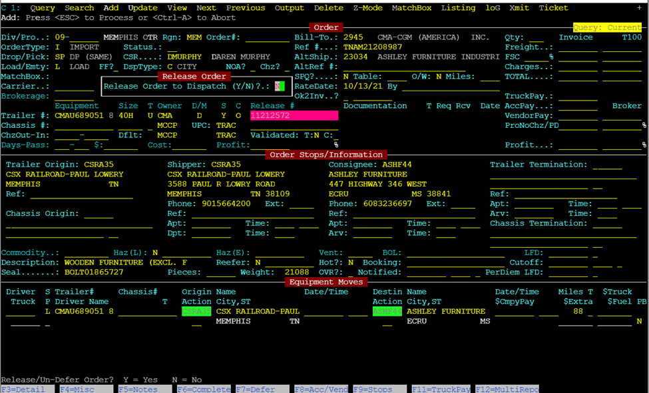This screenshot has height=393, width=649.
Task: Click the Order Stops/Information header
Action: (326, 155)
